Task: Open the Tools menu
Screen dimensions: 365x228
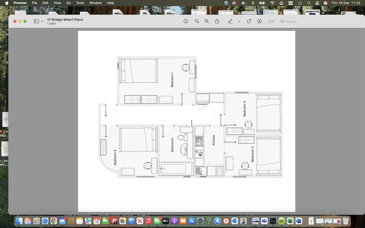Action: (x=80, y=3)
